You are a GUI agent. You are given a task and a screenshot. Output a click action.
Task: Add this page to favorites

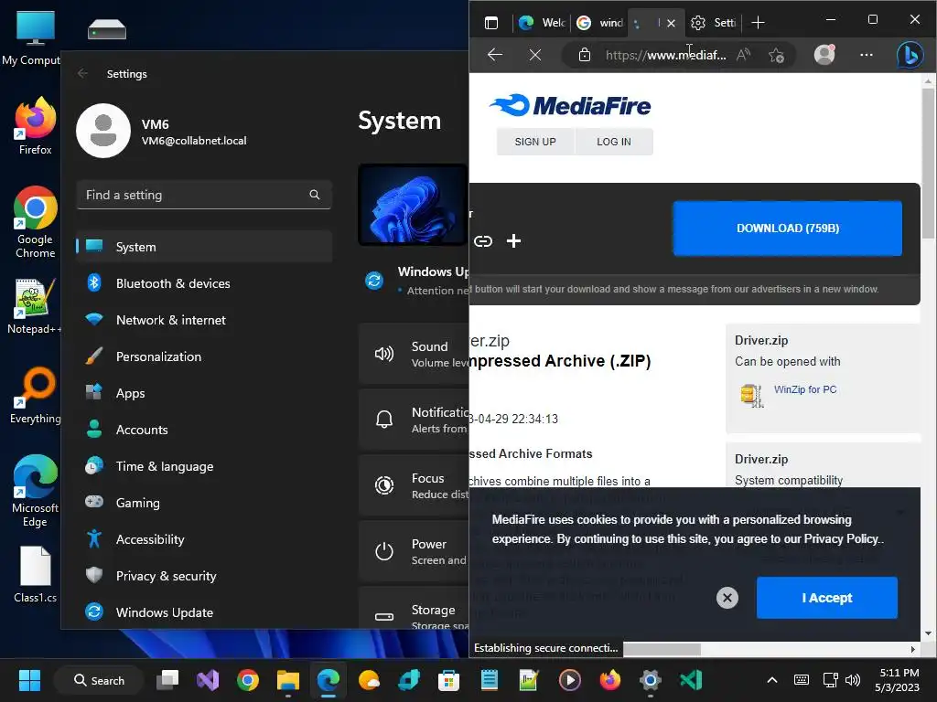[776, 55]
